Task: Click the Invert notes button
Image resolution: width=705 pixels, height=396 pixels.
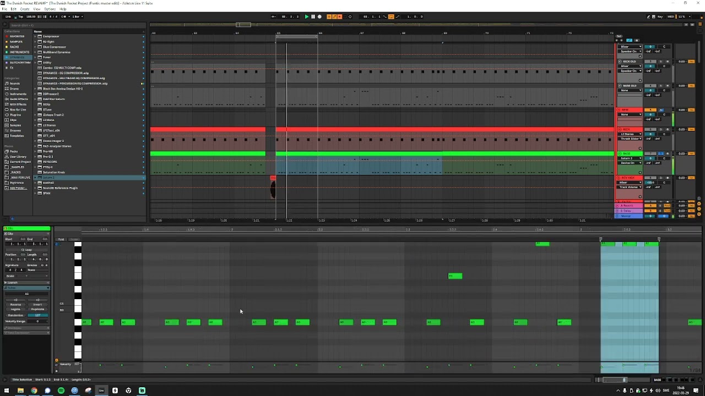Action: pyautogui.click(x=37, y=305)
